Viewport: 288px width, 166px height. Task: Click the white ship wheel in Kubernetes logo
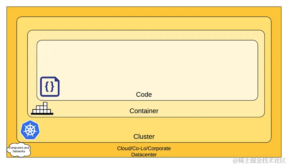30,130
